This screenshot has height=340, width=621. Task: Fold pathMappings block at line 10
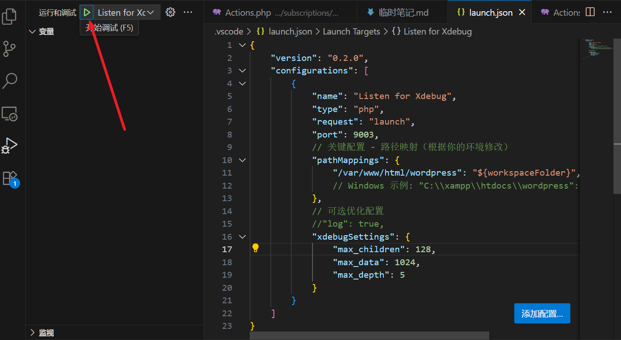(242, 160)
